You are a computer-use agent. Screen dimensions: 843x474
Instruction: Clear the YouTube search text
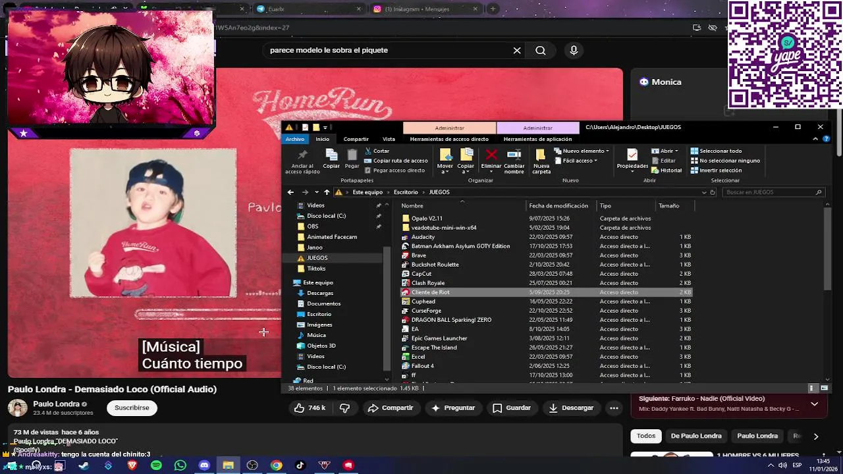517,51
